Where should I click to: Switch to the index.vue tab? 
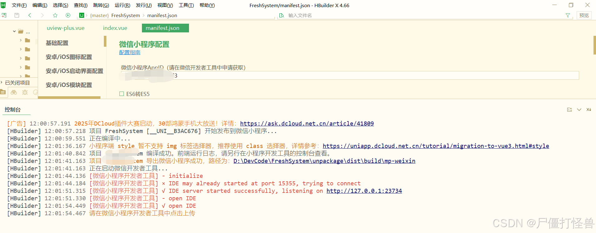coord(115,28)
